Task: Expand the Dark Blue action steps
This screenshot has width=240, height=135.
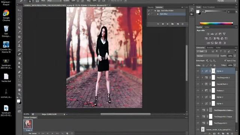Action: tap(158, 14)
